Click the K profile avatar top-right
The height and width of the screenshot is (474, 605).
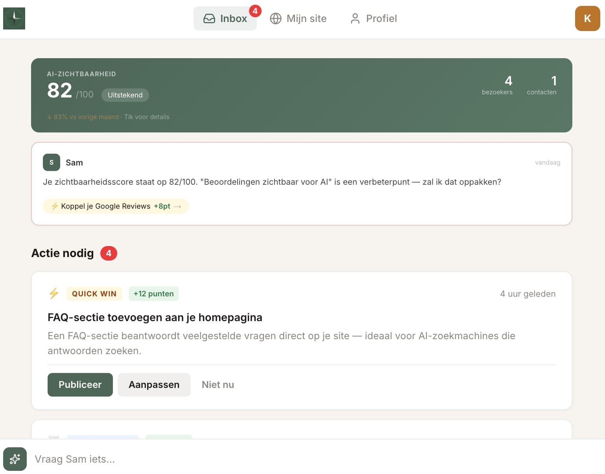pos(587,18)
